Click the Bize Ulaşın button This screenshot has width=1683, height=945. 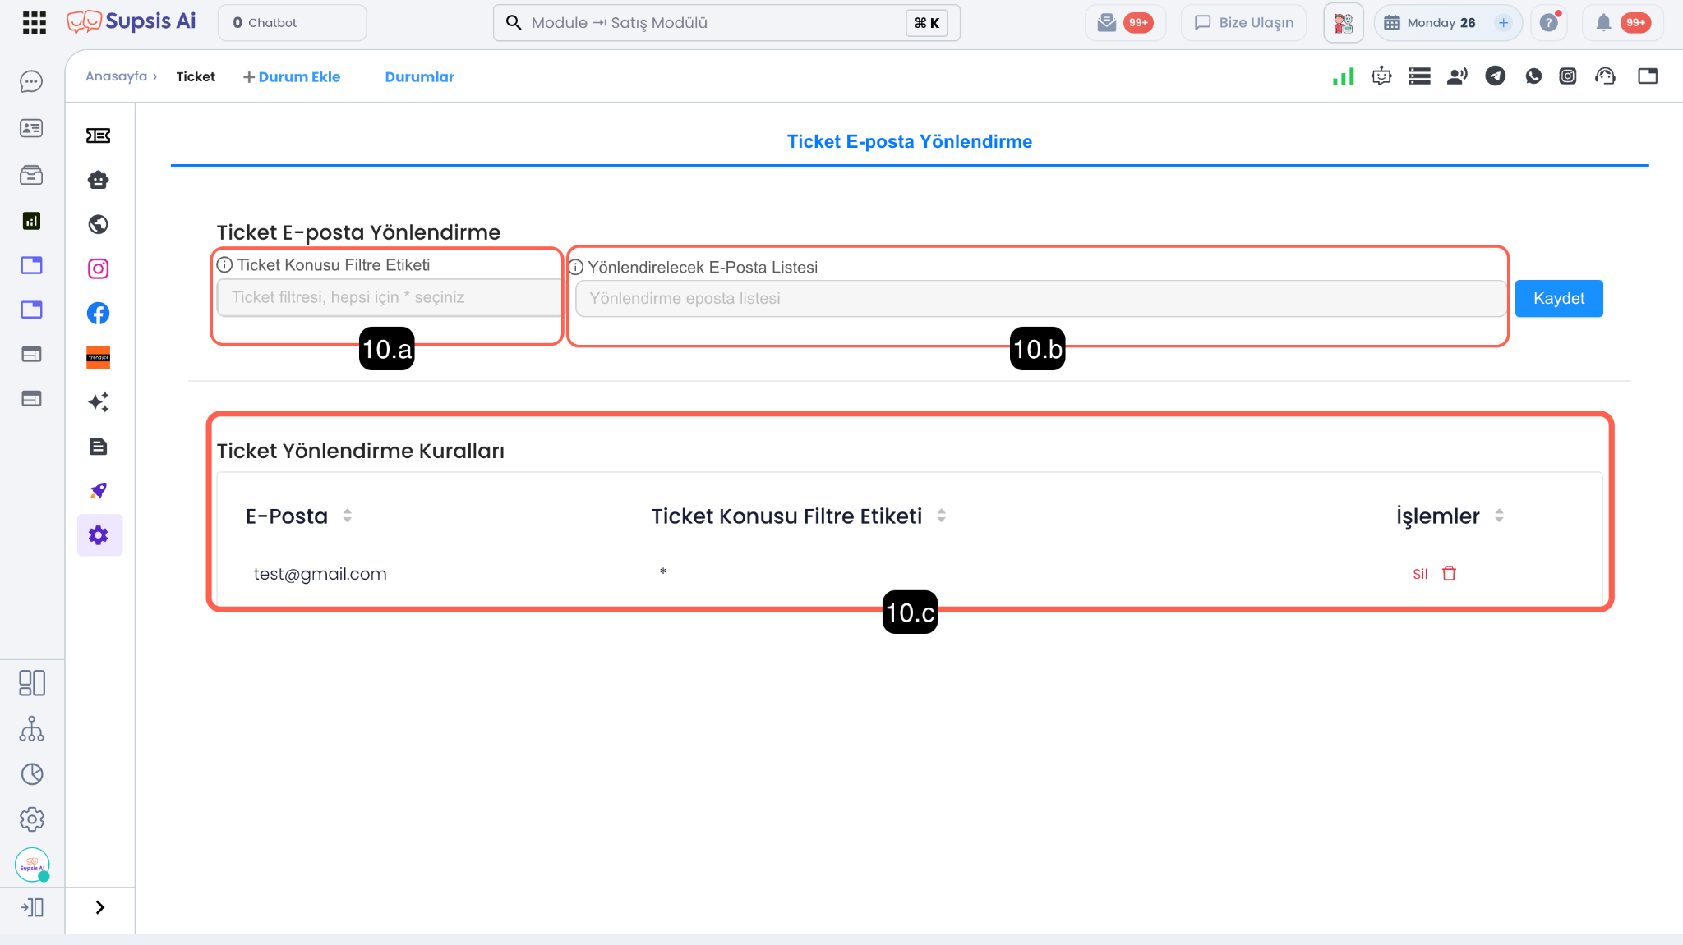(1243, 23)
